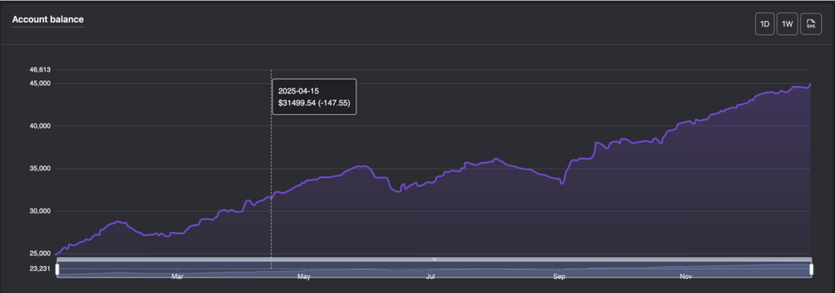Click the 23,231 axis minimum label

pyautogui.click(x=41, y=269)
